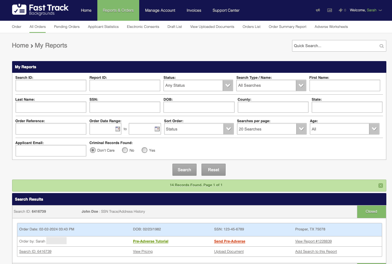Click into the Applicant Email field
Viewport: 392px width, 264px height.
click(x=51, y=150)
